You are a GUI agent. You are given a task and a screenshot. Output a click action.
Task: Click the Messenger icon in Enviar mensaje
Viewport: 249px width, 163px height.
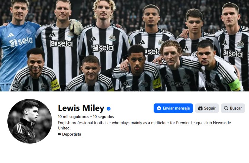point(159,108)
